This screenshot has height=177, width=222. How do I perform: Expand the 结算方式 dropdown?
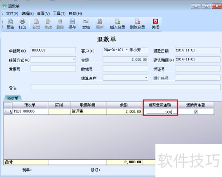click(x=74, y=59)
